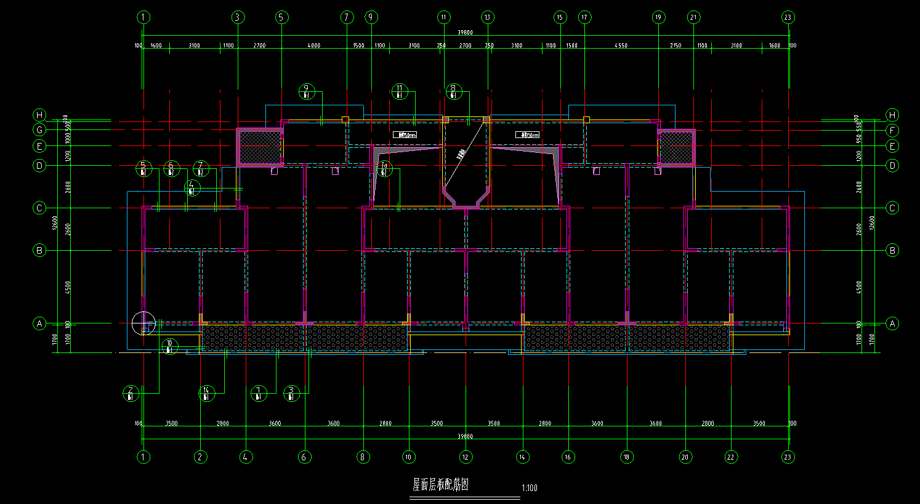This screenshot has width=920, height=504.
Task: Click rebar callout circle 6
Action: 172,169
